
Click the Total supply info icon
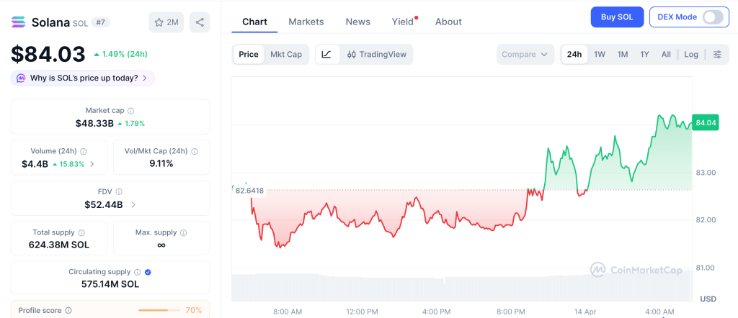(x=81, y=233)
